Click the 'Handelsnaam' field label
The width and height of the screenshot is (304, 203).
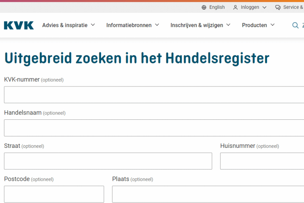coord(23,113)
